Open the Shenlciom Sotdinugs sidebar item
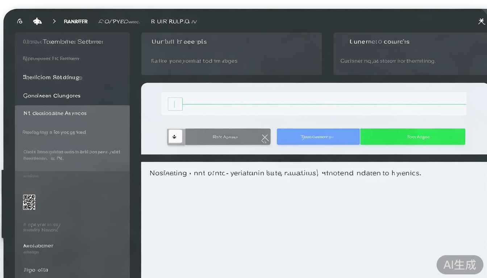This screenshot has height=278, width=487. [x=53, y=77]
